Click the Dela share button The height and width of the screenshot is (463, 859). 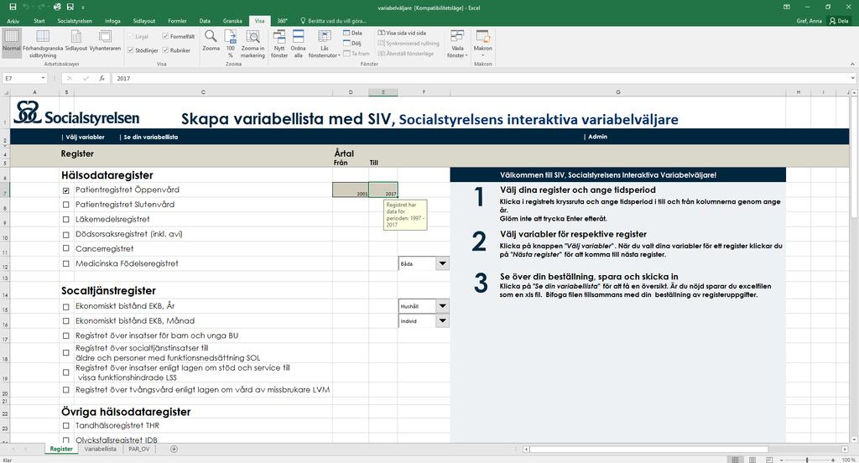839,21
